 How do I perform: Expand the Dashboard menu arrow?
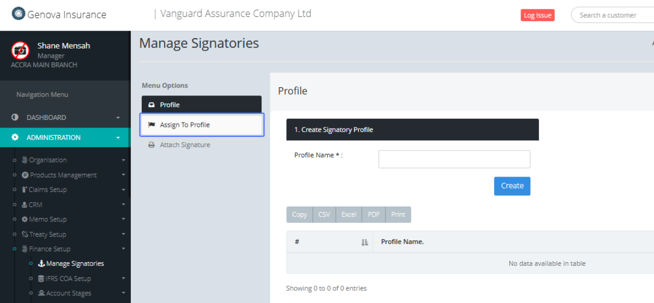coord(118,118)
